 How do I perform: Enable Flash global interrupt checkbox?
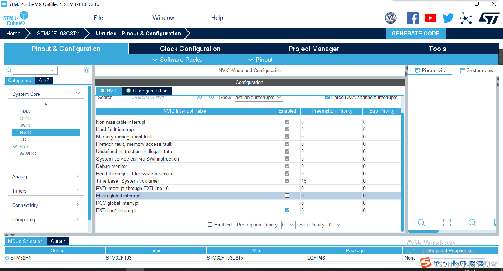[287, 196]
